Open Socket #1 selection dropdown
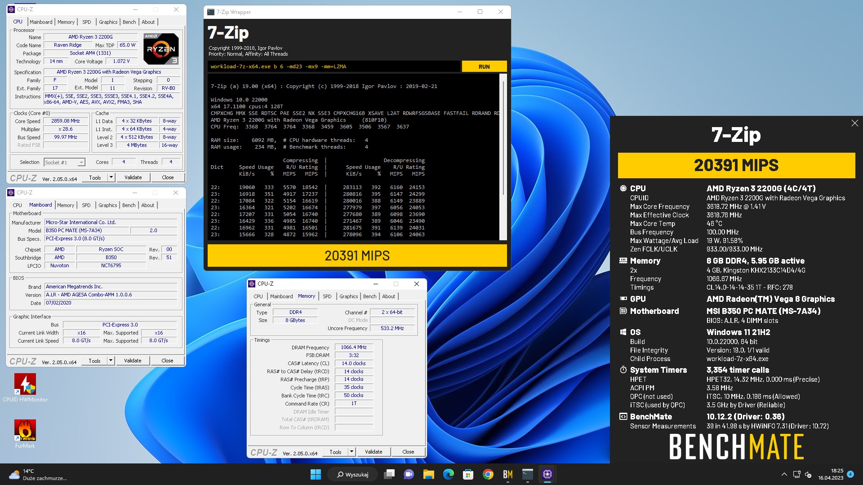Image resolution: width=863 pixels, height=485 pixels. coord(64,163)
